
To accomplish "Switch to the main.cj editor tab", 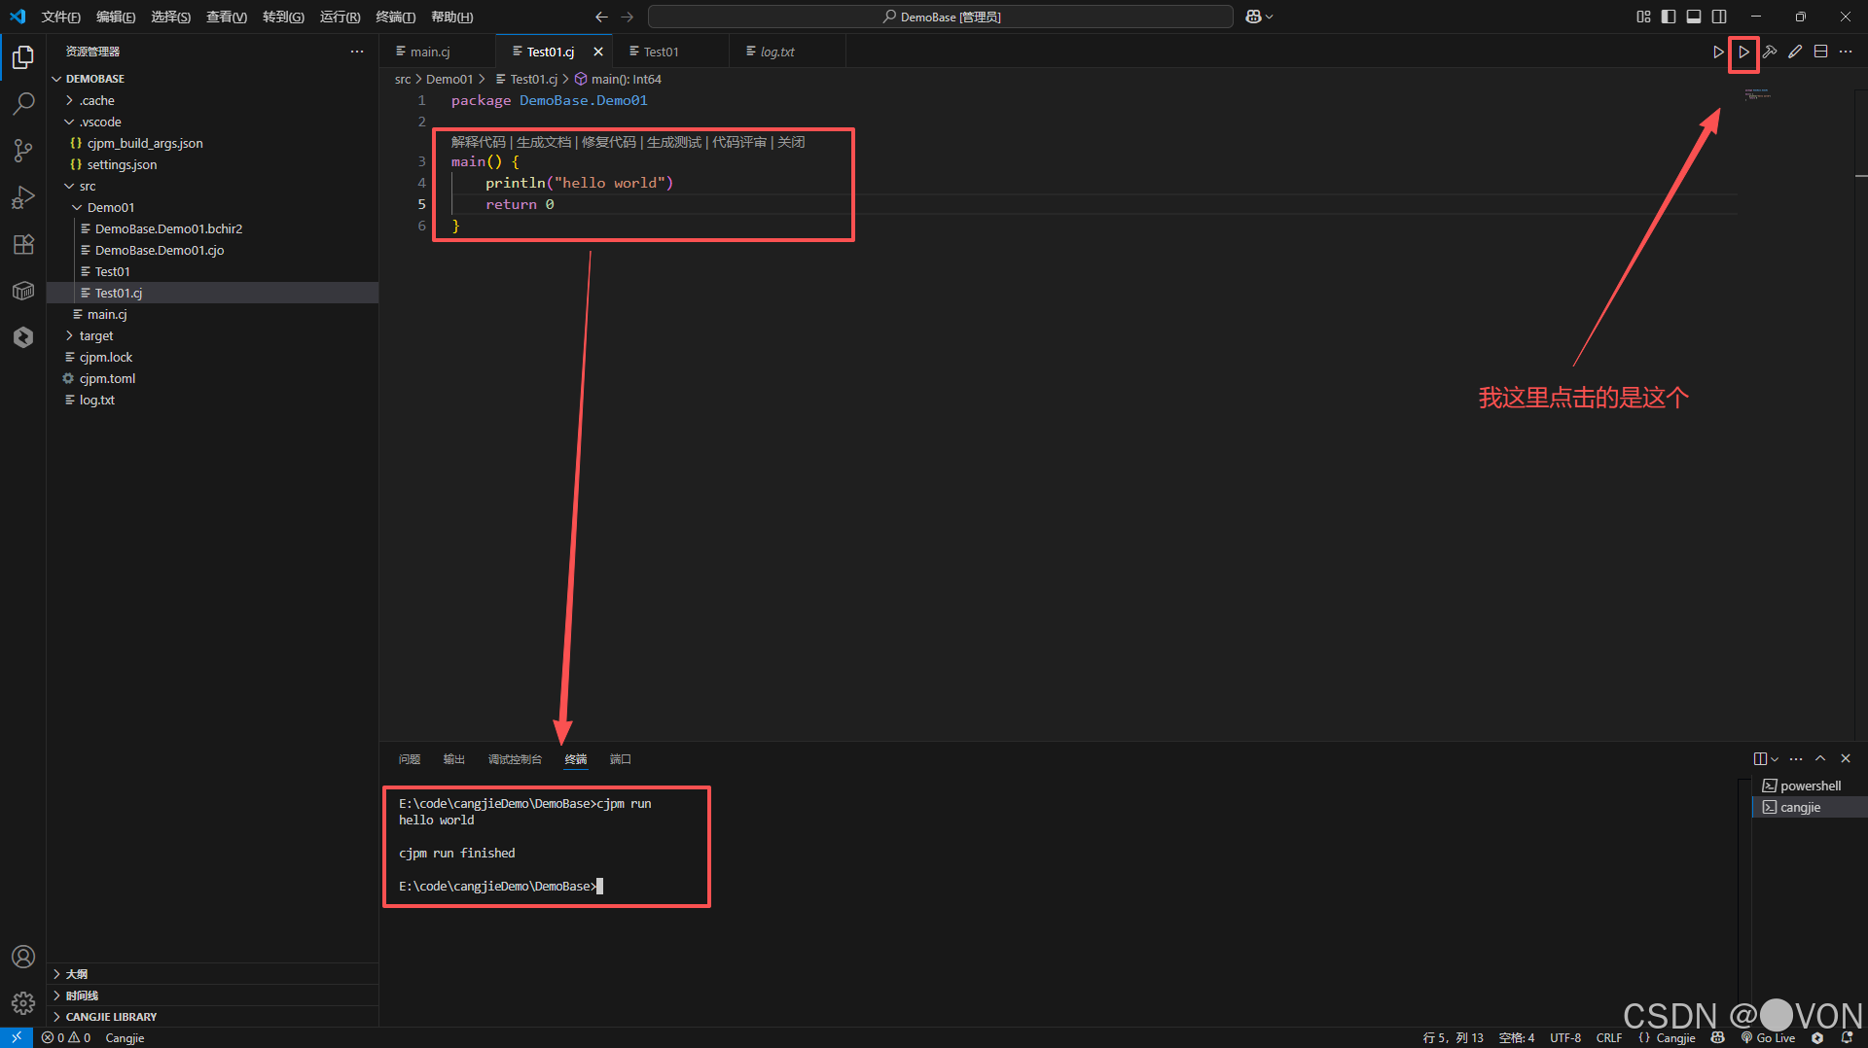I will 430,52.
